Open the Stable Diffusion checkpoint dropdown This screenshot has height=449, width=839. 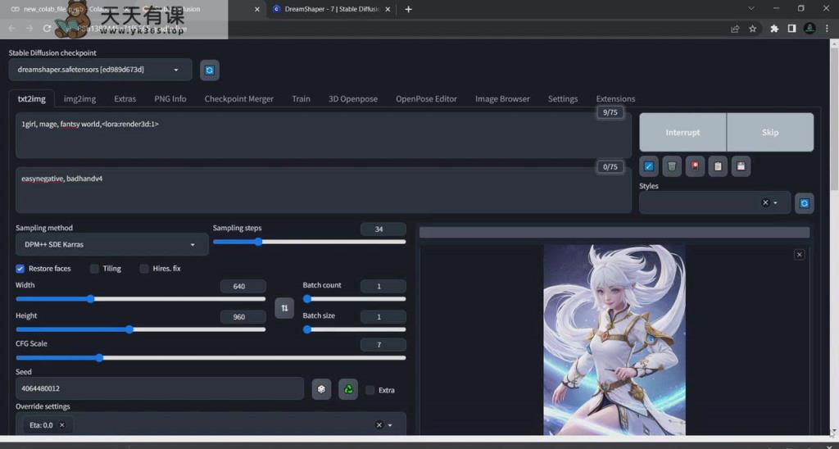[x=101, y=70]
